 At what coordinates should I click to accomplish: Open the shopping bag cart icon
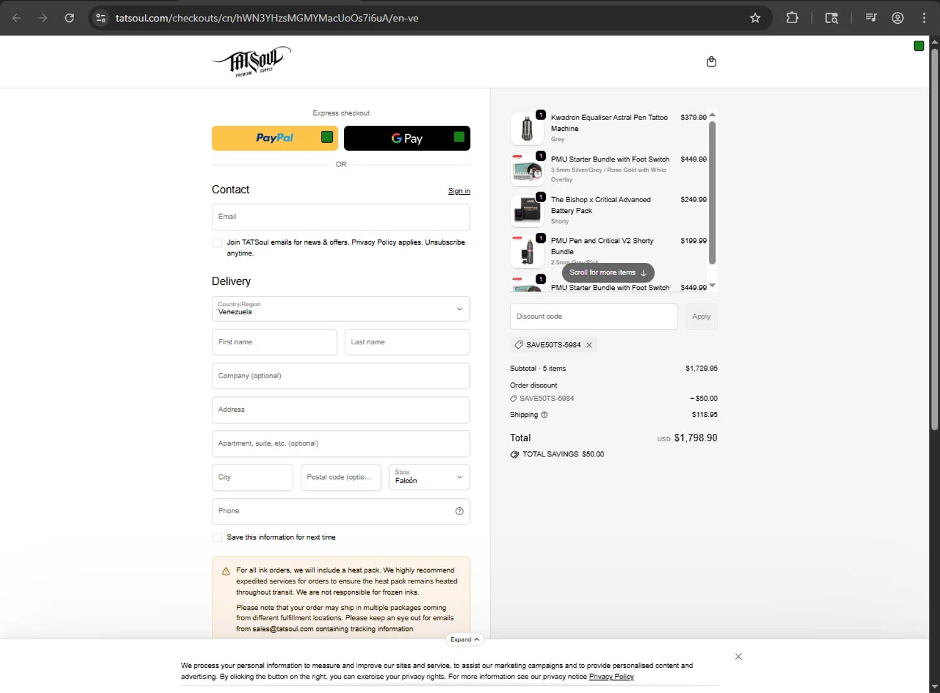(711, 61)
